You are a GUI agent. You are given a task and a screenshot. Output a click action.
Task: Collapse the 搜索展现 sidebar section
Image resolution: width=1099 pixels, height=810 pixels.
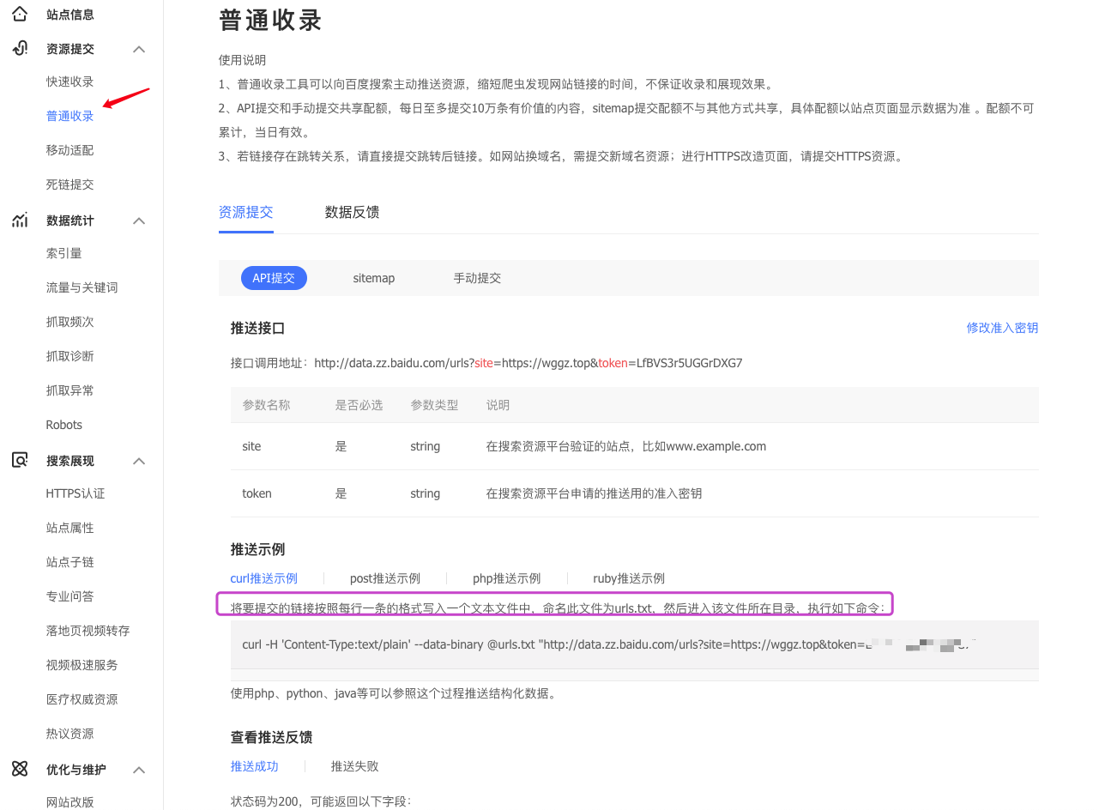click(x=139, y=461)
